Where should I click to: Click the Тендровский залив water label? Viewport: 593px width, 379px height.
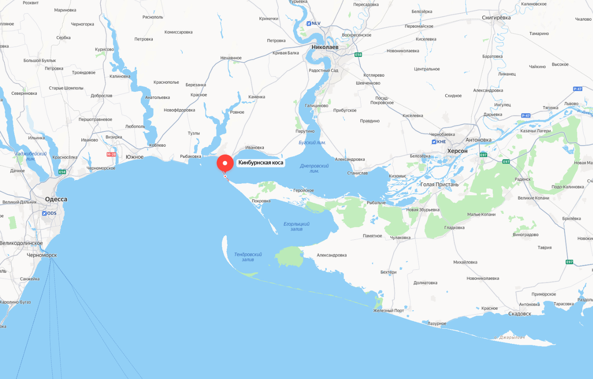click(248, 256)
